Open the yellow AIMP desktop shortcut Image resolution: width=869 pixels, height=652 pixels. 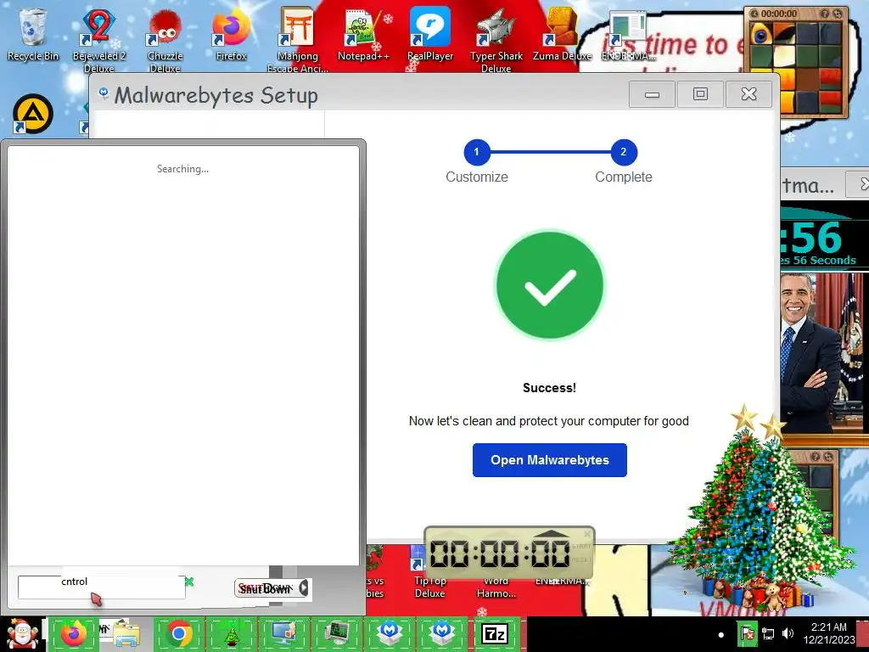(x=33, y=115)
